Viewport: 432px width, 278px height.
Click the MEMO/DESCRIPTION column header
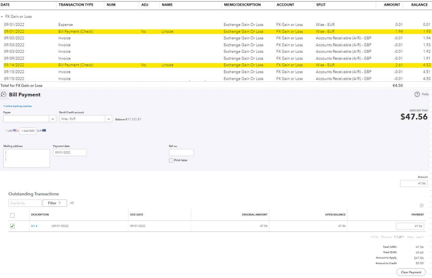[x=242, y=5]
